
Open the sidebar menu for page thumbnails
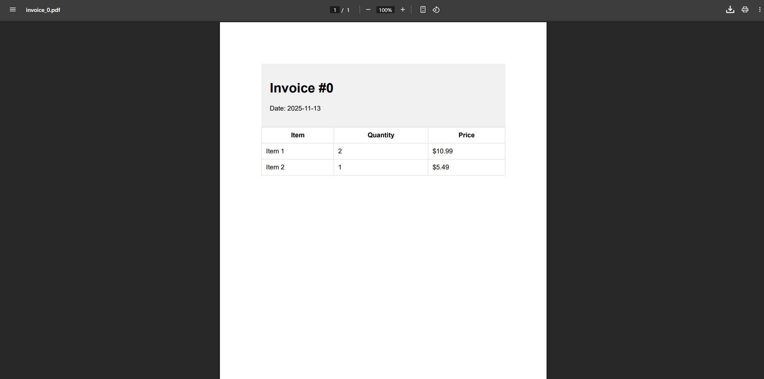coord(13,9)
